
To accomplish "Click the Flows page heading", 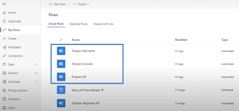I will click(53, 15).
